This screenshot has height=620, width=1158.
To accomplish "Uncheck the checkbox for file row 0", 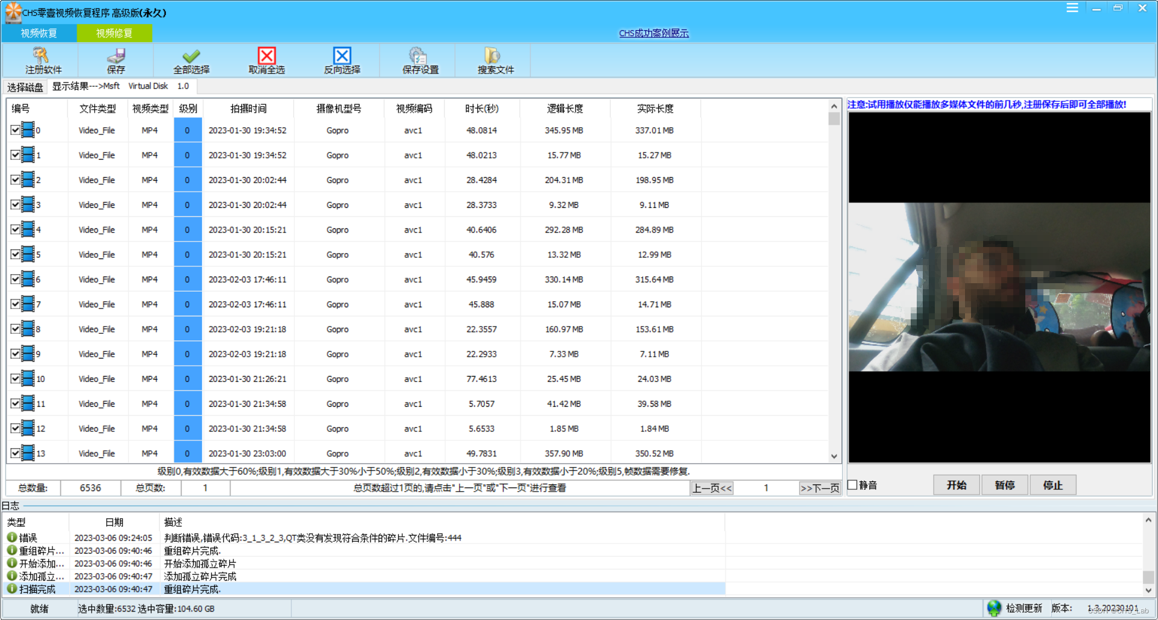I will click(x=15, y=130).
